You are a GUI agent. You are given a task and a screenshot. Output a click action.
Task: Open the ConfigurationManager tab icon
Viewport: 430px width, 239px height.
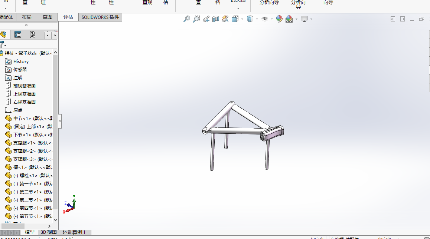33,35
